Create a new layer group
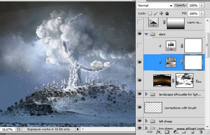The image size is (210, 135). coord(184,132)
